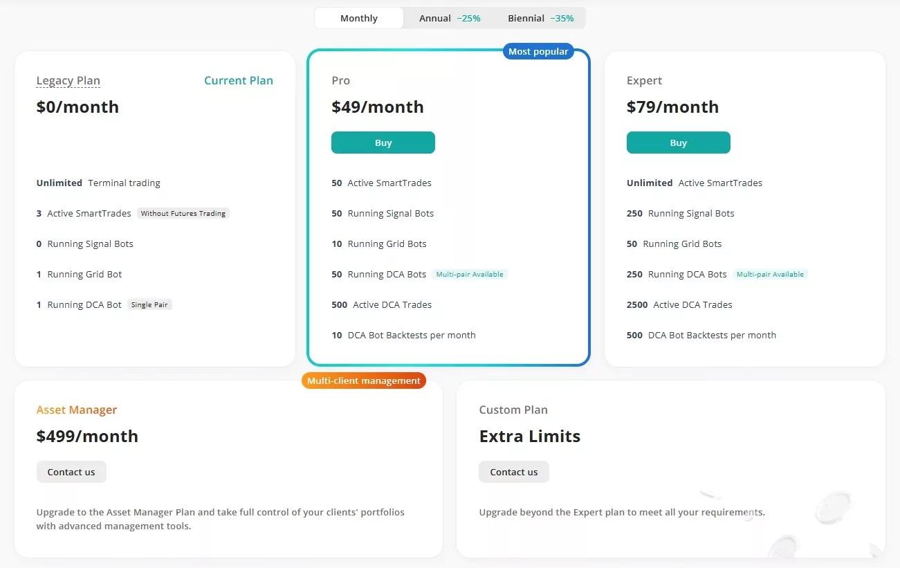Click Contact us under Asset Manager
The height and width of the screenshot is (568, 900).
click(x=71, y=472)
